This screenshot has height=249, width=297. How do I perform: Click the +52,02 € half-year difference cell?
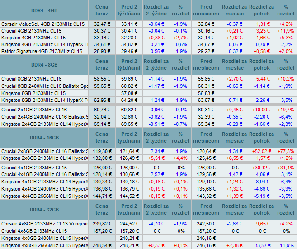(262, 151)
